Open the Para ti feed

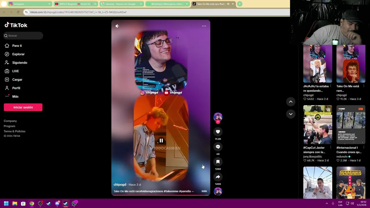[x=13, y=46]
